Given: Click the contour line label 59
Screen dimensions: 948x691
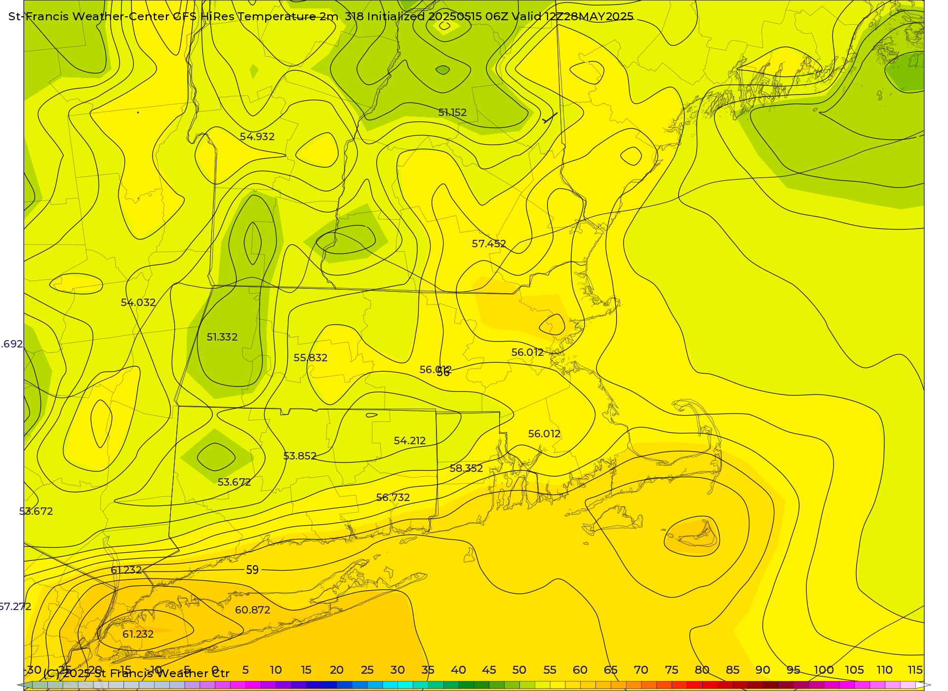Looking at the screenshot, I should (x=252, y=570).
